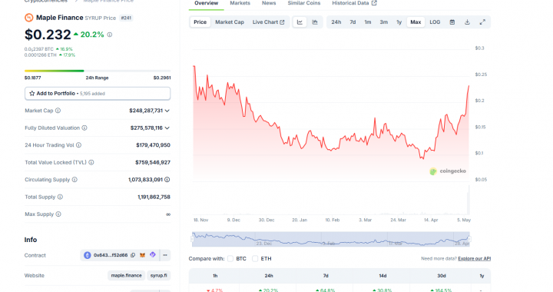The width and height of the screenshot is (553, 292).
Task: Follow the Explore our API link
Action: [x=475, y=258]
